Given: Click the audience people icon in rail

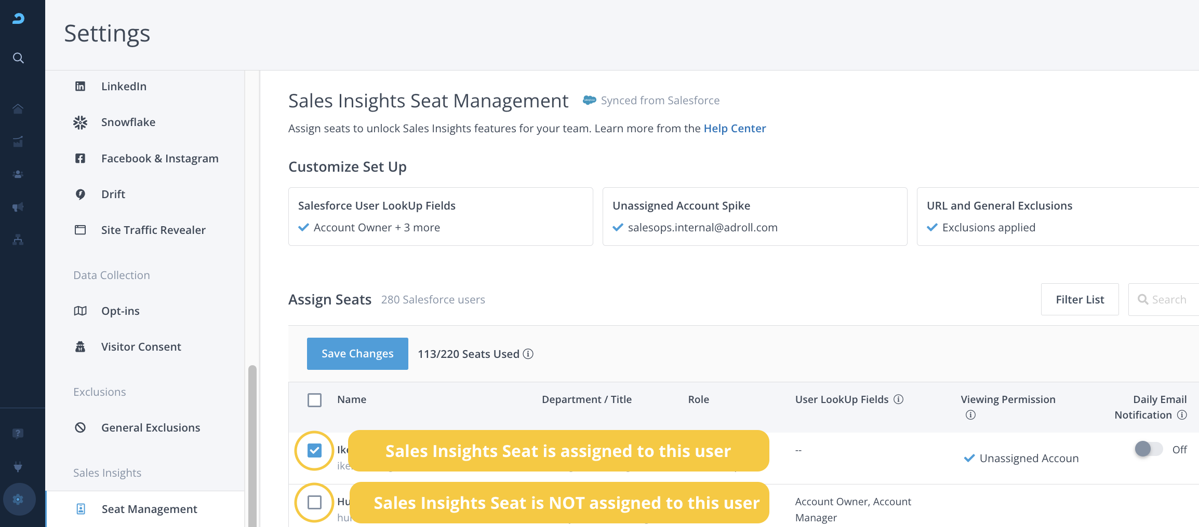Looking at the screenshot, I should point(18,174).
